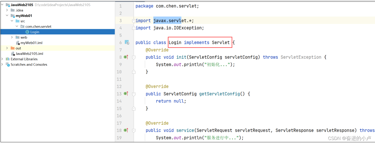The image size is (375, 143).
Task: Expand the out folder
Action: [x=7, y=48]
